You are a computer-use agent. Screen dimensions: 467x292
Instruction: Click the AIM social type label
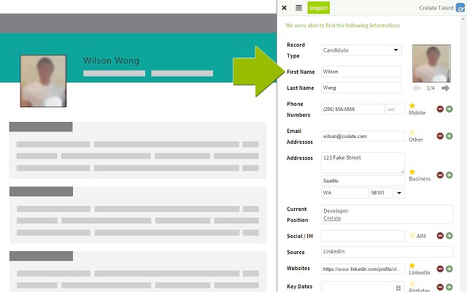click(x=421, y=236)
